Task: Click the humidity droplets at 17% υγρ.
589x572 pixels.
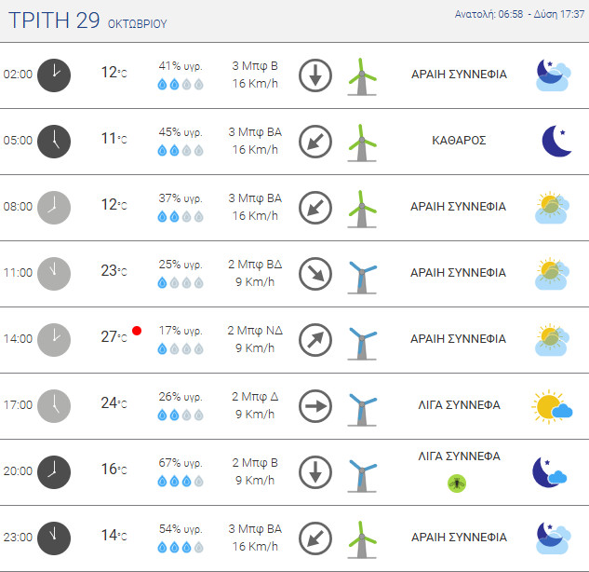Action: tap(181, 348)
